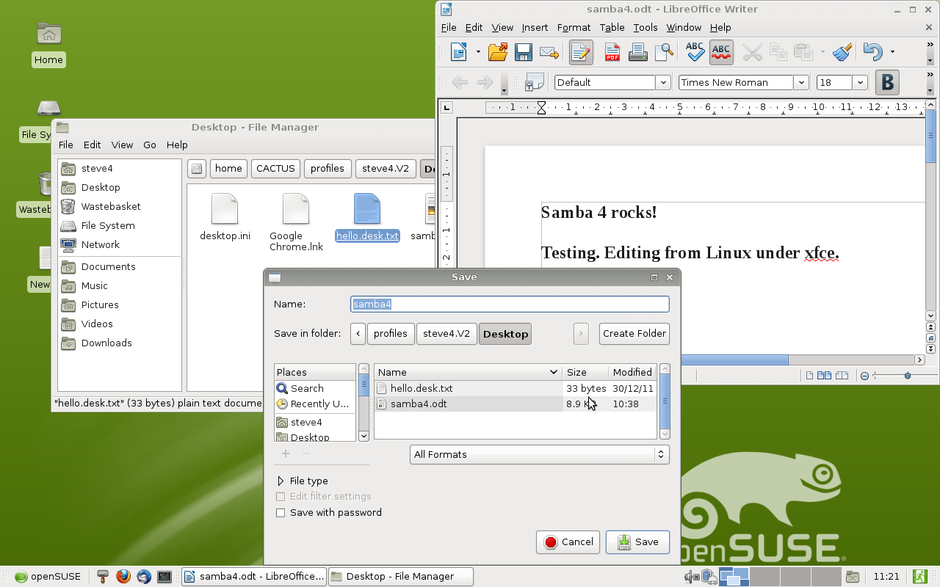Open the All Formats file type dropdown
The height and width of the screenshot is (587, 940).
(x=539, y=454)
